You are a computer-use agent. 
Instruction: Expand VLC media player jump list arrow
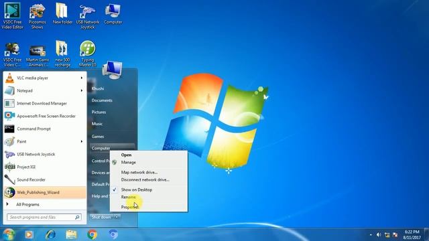pyautogui.click(x=82, y=78)
